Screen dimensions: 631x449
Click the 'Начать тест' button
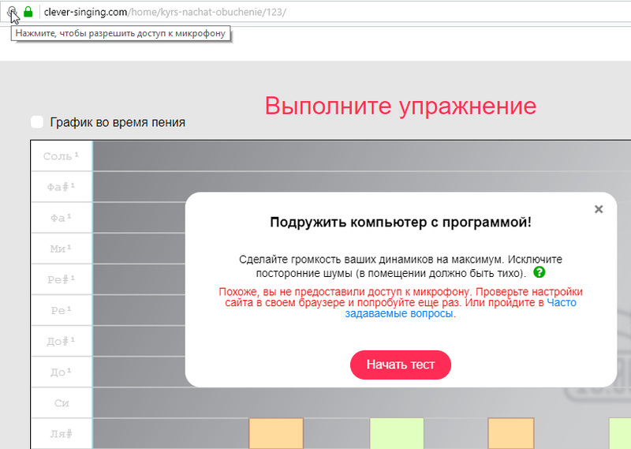click(x=401, y=365)
